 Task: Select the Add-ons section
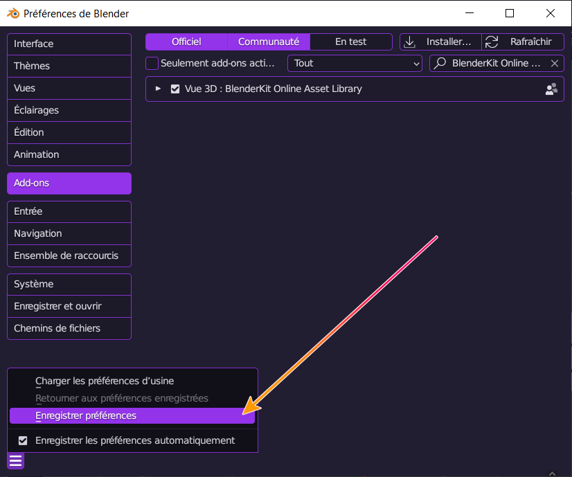69,183
